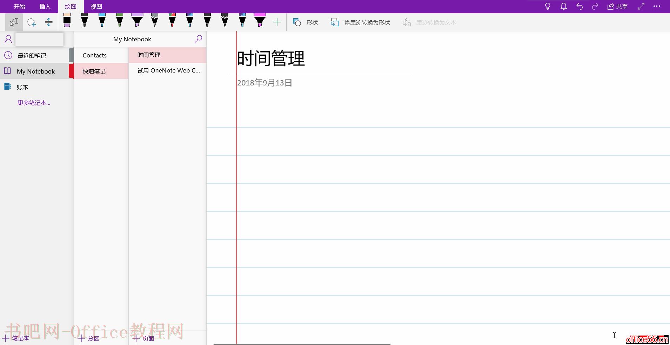Click the My Notebook header title
This screenshot has height=345, width=670.
[x=132, y=39]
